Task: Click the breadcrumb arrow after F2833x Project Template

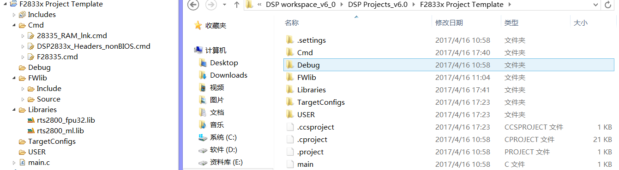Action: [x=509, y=5]
